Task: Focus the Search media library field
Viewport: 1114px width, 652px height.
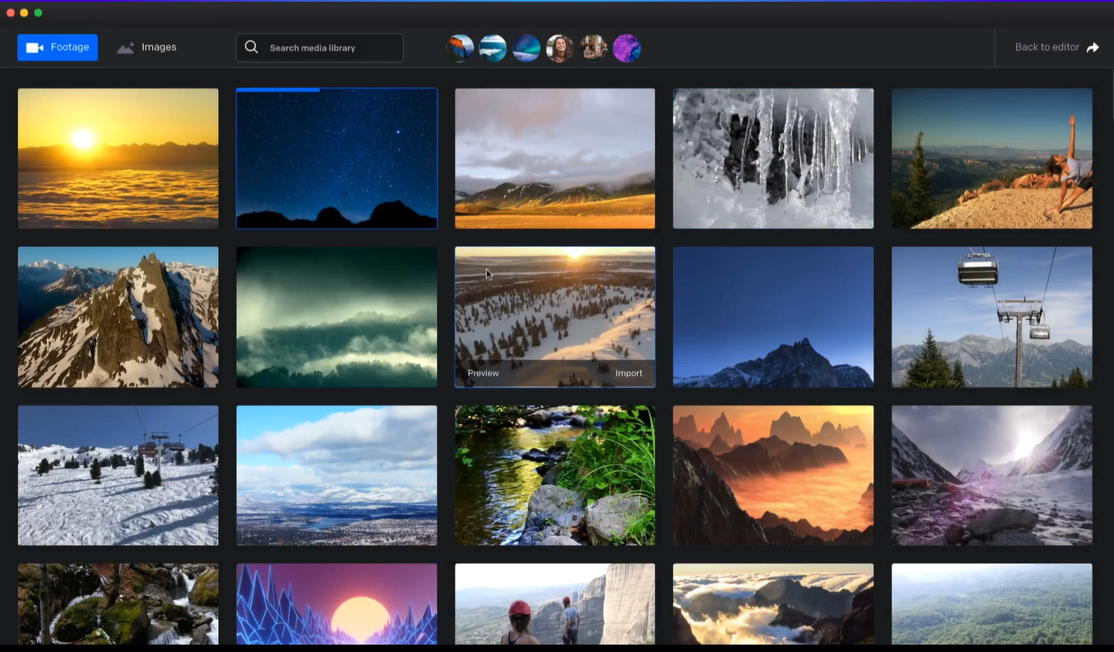Action: click(329, 48)
